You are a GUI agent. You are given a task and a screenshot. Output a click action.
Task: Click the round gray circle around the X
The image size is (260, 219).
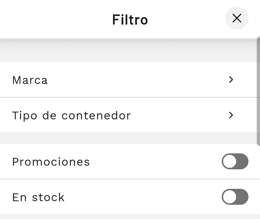[237, 18]
